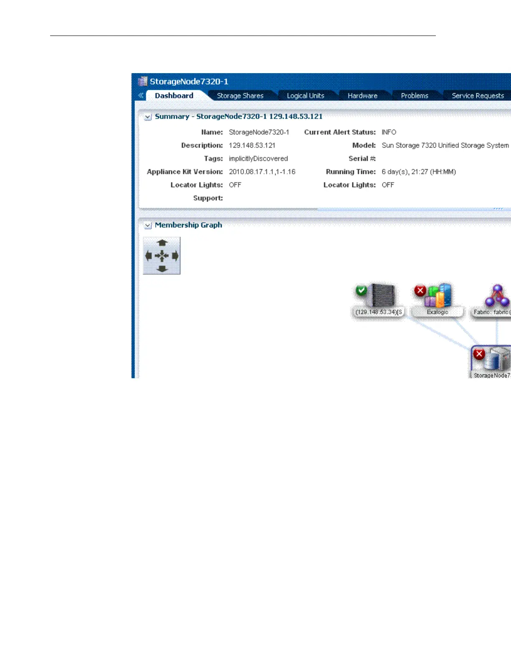This screenshot has width=511, height=662.
Task: Click alert status value INFO
Action: tap(389, 132)
